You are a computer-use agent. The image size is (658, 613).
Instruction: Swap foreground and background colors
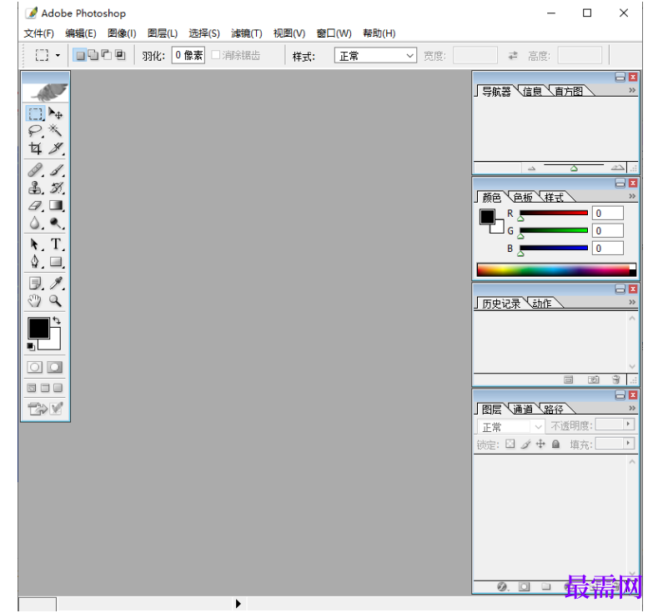57,320
